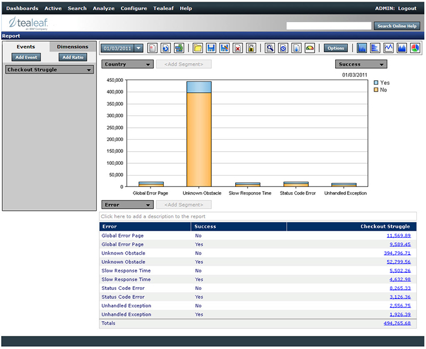Select the pie chart view icon
The width and height of the screenshot is (426, 349).
tap(415, 48)
